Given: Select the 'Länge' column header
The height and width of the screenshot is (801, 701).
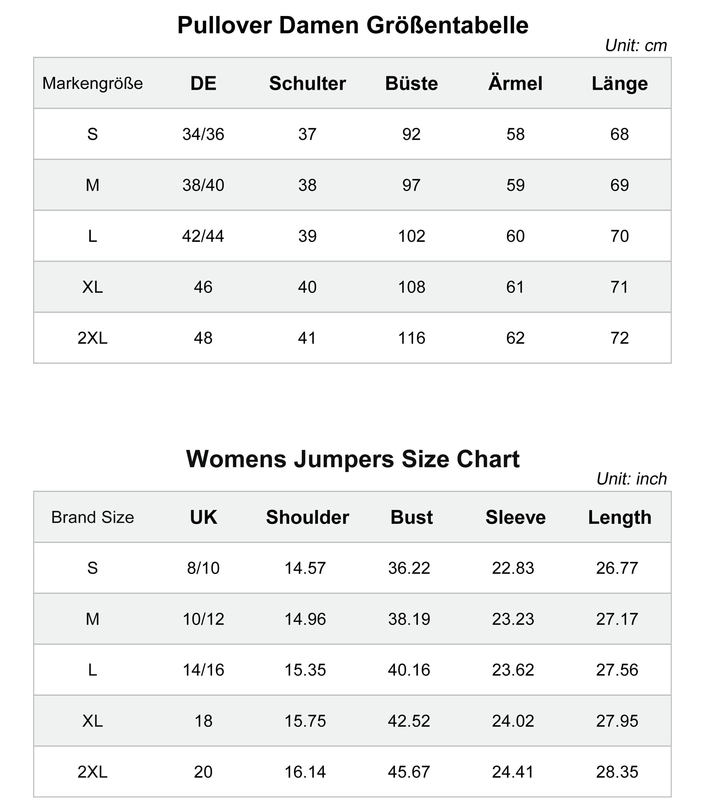Looking at the screenshot, I should tap(620, 83).
